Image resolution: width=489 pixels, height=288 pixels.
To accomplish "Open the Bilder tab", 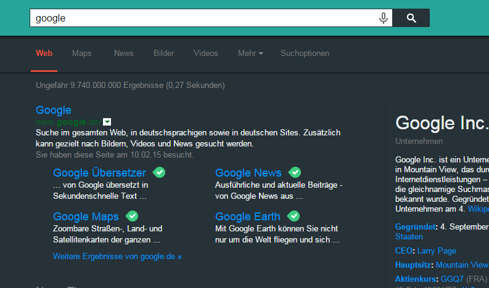I will [164, 54].
